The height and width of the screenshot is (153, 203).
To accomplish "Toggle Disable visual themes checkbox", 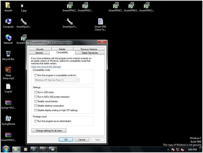I will click(36, 101).
